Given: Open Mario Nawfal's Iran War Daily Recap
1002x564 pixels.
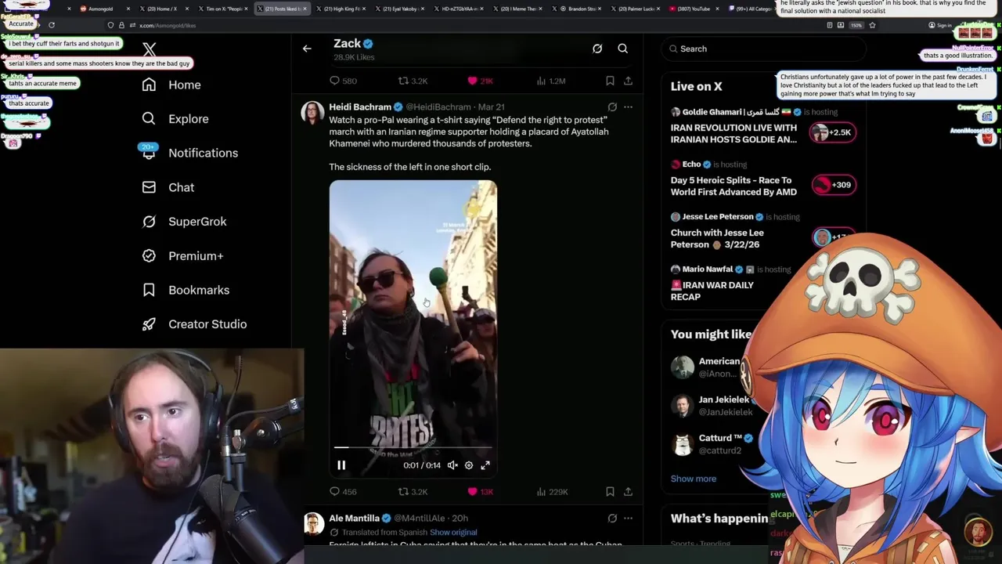Looking at the screenshot, I should pyautogui.click(x=712, y=291).
